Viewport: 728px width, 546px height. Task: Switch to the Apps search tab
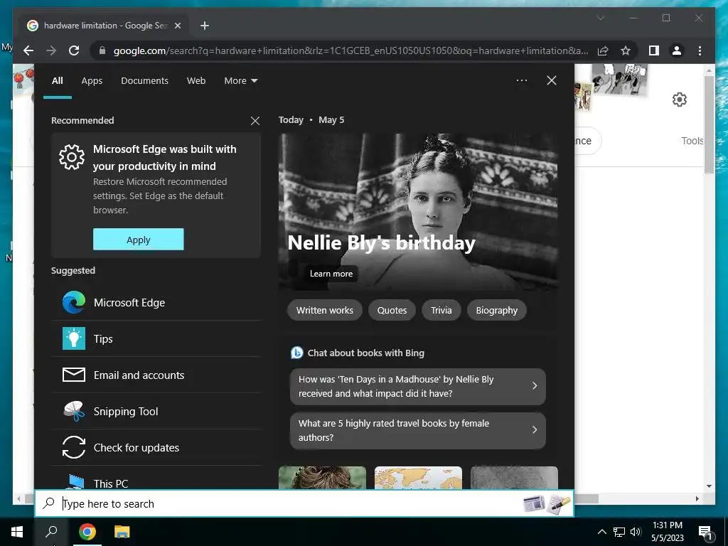click(x=92, y=81)
